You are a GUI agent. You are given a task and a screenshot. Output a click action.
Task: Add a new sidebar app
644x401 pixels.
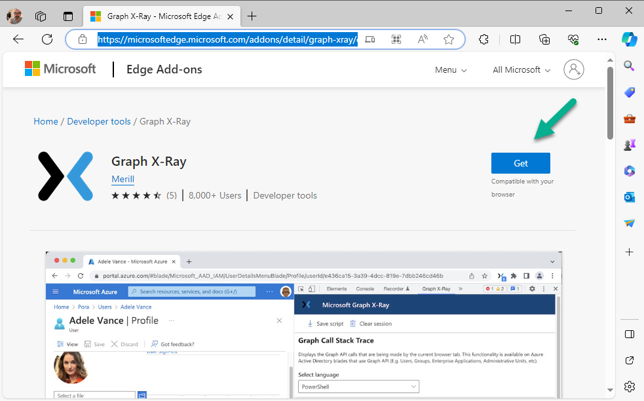(x=629, y=252)
